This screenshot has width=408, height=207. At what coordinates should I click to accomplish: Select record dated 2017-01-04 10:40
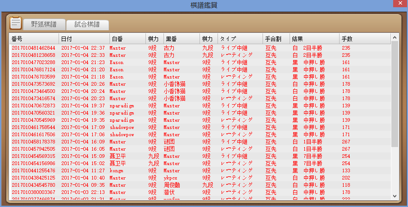click(x=200, y=178)
